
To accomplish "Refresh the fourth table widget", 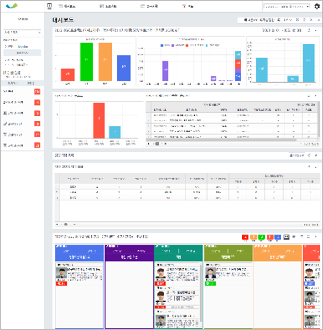I will pyautogui.click(x=309, y=167).
